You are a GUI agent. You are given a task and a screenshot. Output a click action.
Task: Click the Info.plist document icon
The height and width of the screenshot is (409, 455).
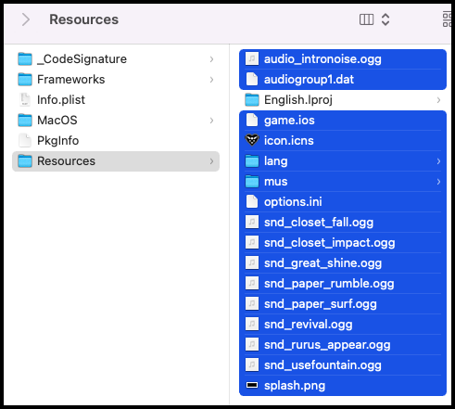coord(25,99)
